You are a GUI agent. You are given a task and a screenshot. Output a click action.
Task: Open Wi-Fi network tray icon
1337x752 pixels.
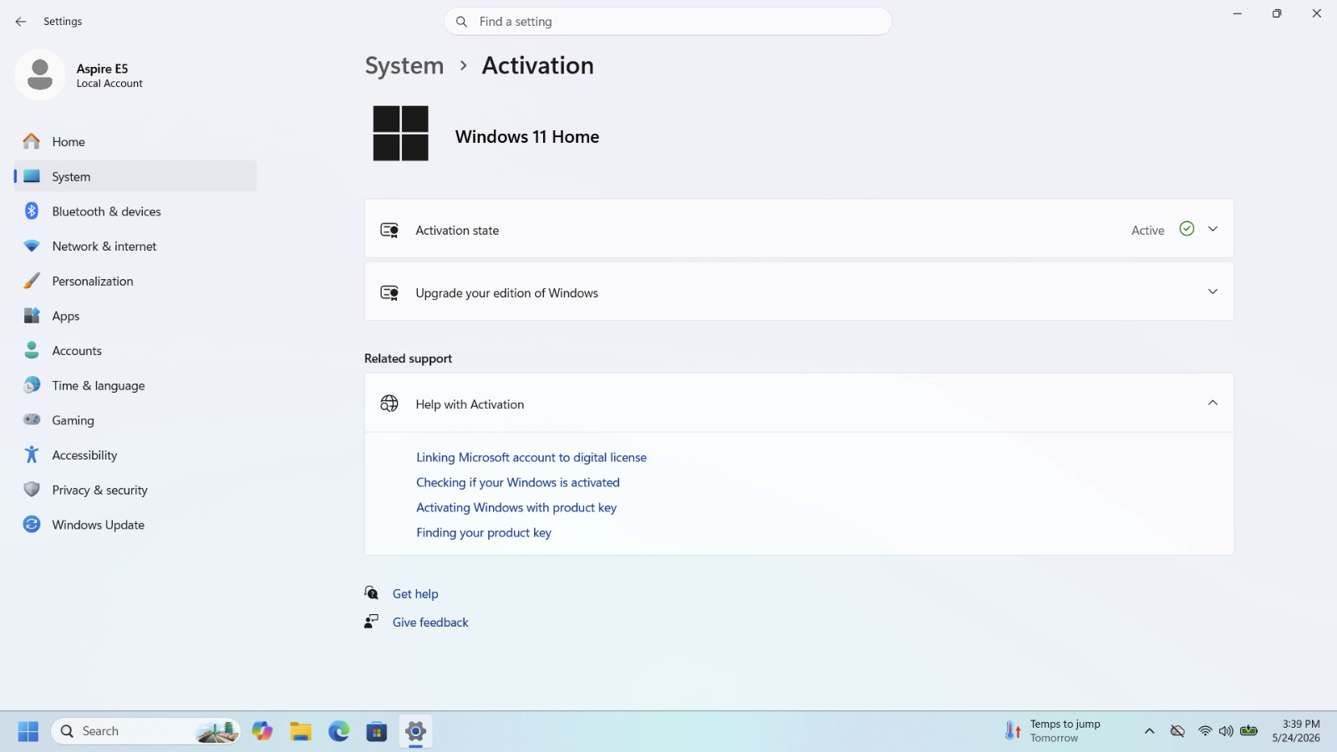click(x=1205, y=731)
